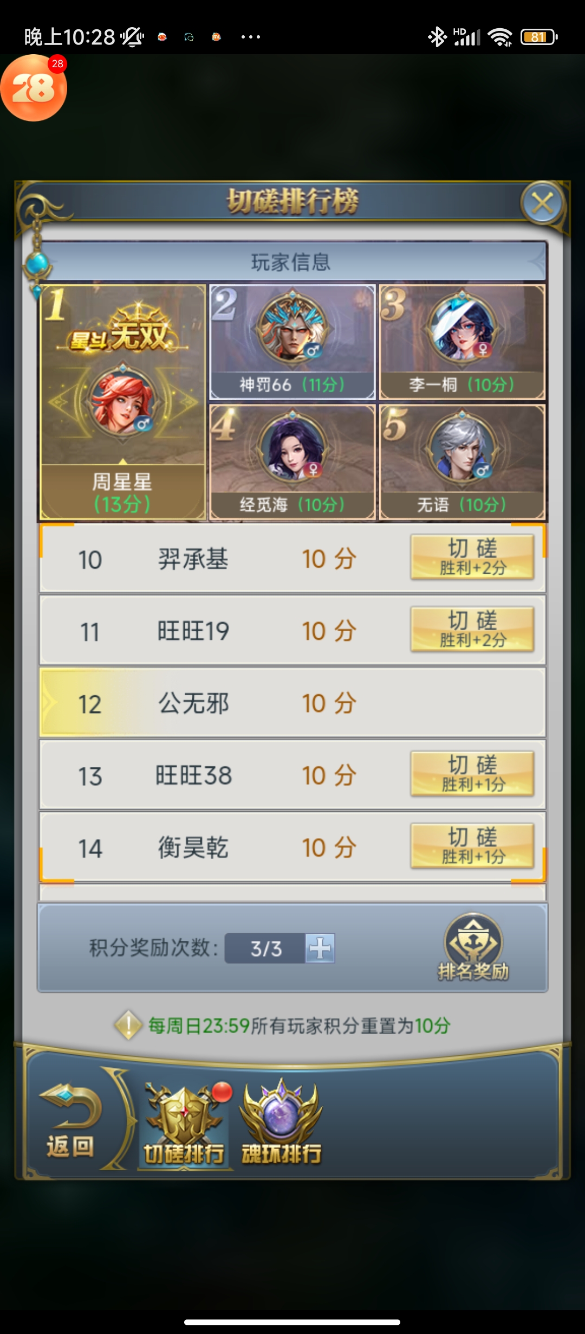Add more 积分奖励次数 with the plus button
585x1334 pixels.
click(x=320, y=948)
